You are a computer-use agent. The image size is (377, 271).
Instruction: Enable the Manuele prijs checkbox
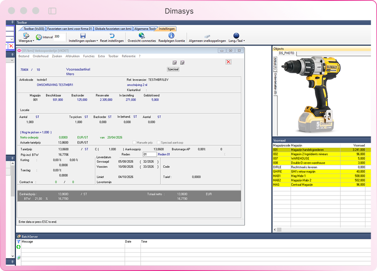click(134, 142)
